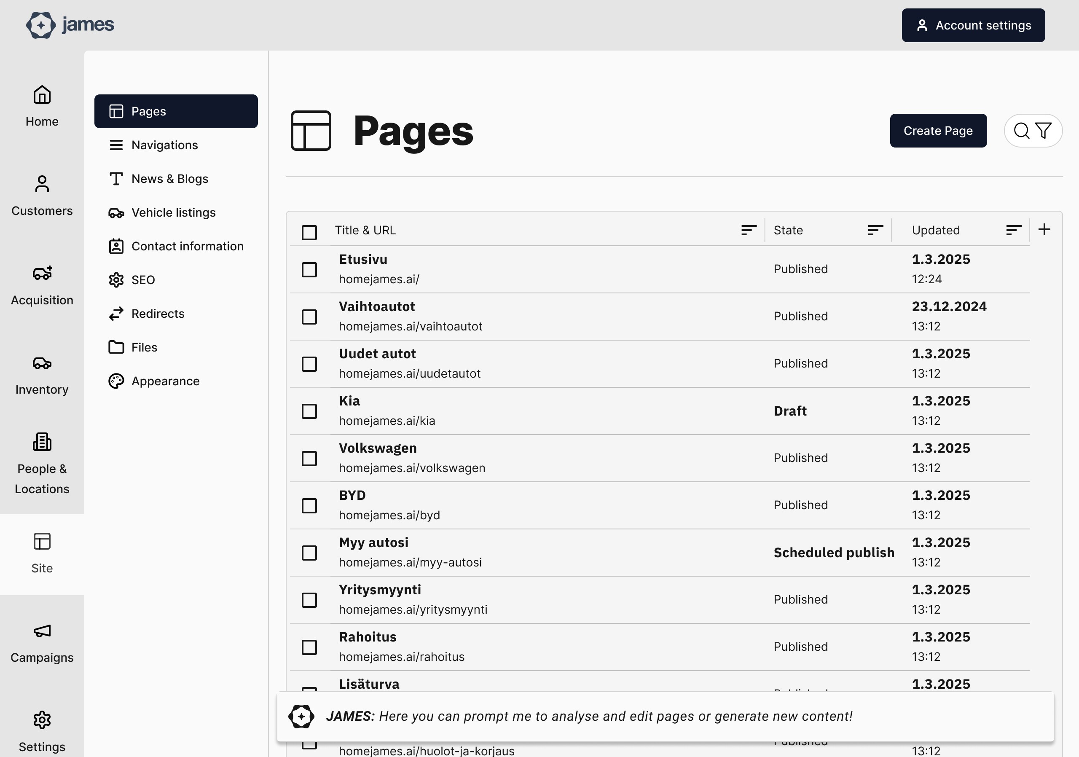Open the Settings gear icon
The height and width of the screenshot is (757, 1079).
pos(42,720)
